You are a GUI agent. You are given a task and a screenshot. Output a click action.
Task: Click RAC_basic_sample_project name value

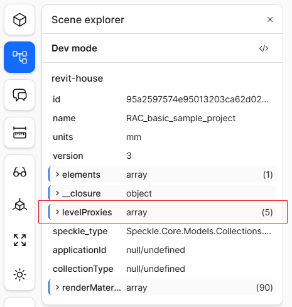point(181,118)
